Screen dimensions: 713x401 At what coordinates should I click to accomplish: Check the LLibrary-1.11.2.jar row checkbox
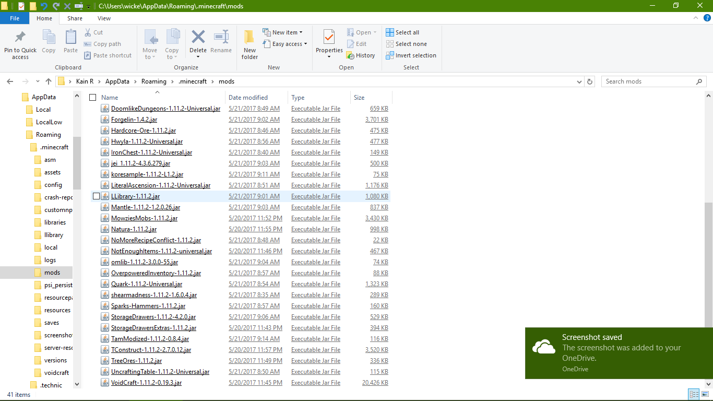pyautogui.click(x=96, y=196)
